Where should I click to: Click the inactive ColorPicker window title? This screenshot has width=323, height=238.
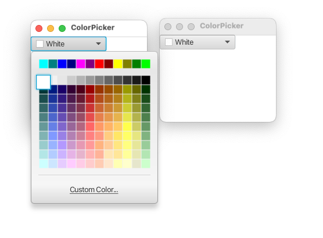coord(222,26)
